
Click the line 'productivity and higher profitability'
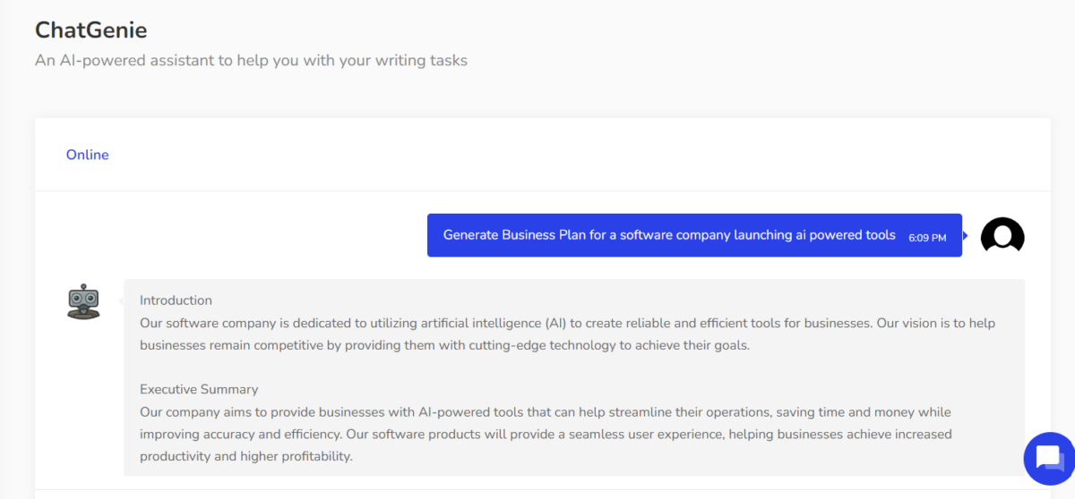246,457
